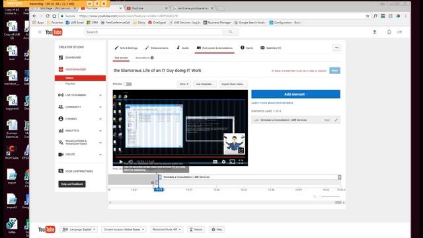This screenshot has width=423, height=238.
Task: Click the Chrome address bar URL
Action: pos(128,16)
